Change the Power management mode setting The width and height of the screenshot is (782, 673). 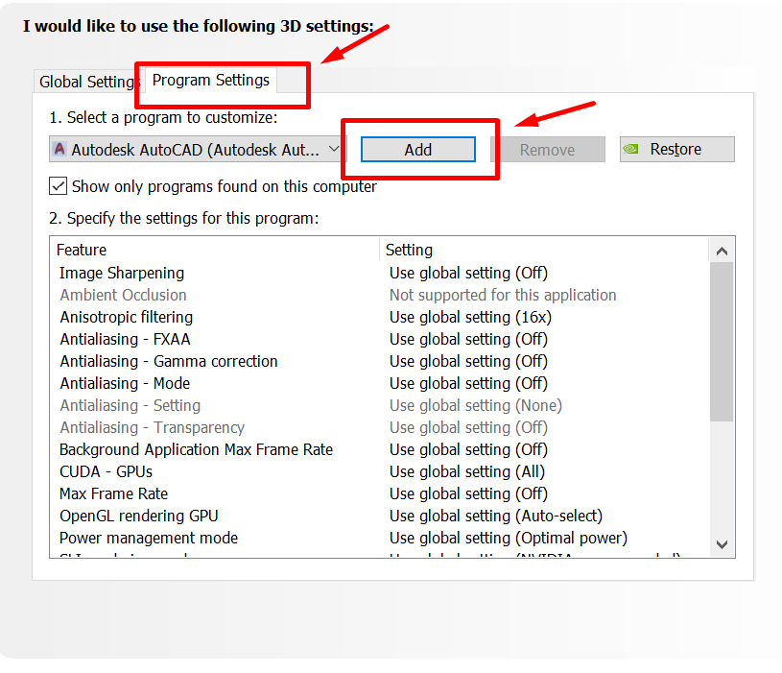coord(508,538)
